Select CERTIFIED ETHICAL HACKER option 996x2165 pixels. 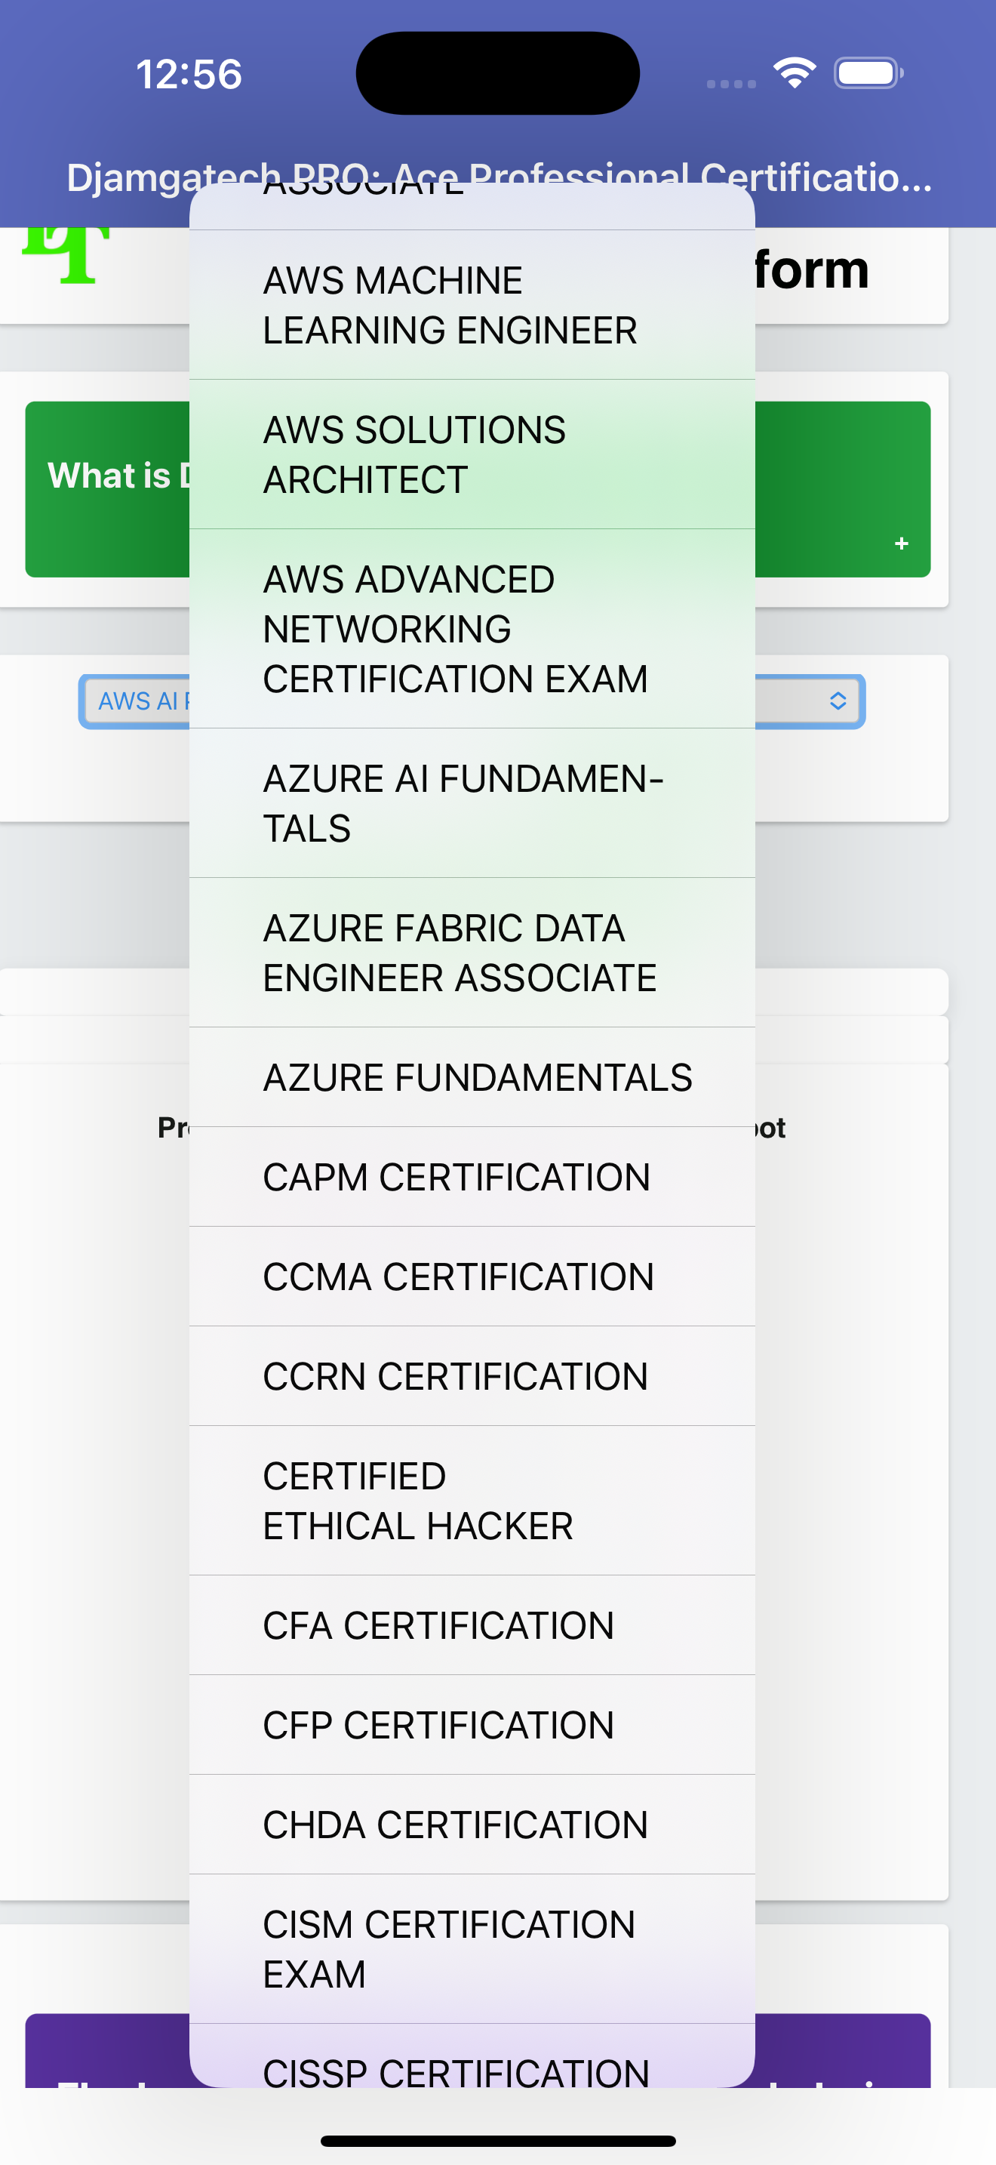472,1501
